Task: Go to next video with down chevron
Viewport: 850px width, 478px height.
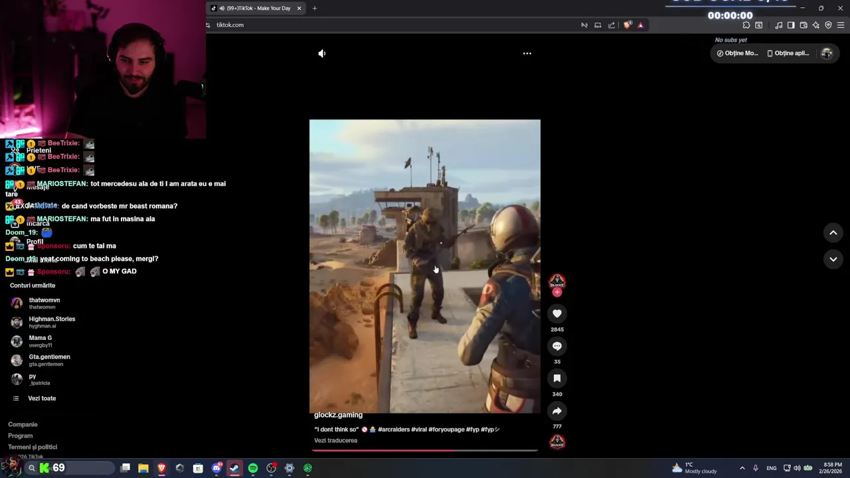Action: (x=833, y=259)
